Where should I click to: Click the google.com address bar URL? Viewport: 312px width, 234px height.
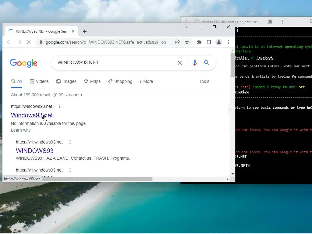pos(106,42)
